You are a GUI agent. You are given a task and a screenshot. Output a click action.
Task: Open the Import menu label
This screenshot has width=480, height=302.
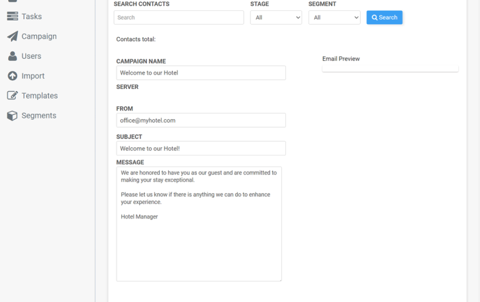coord(33,76)
